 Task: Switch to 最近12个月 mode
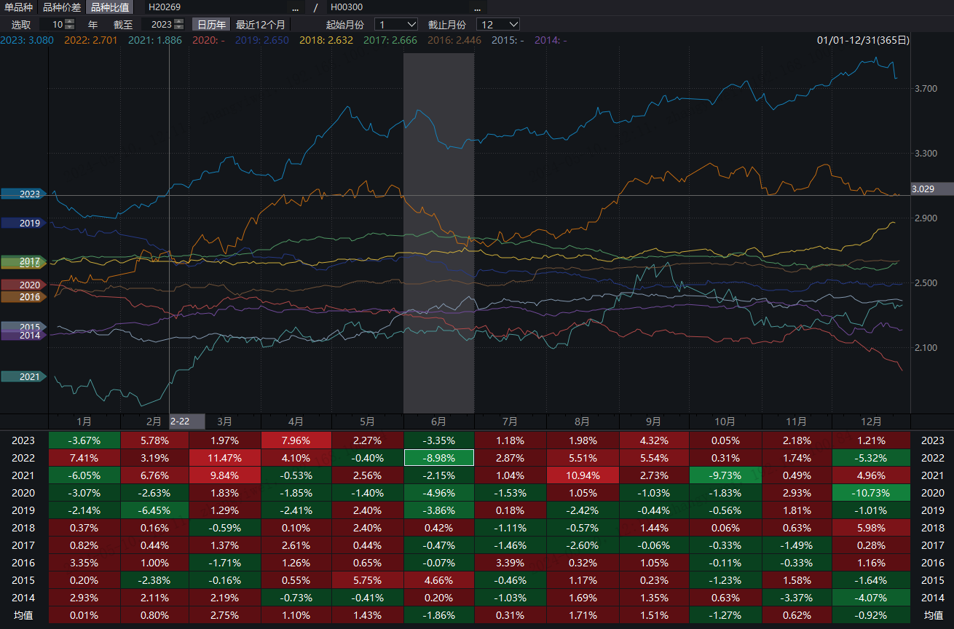[261, 25]
